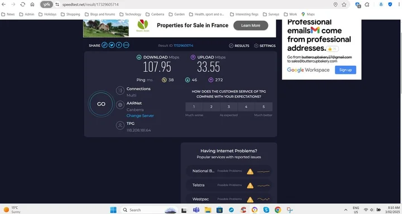Click Learn More in the France ad
The image size is (402, 214).
point(251,25)
